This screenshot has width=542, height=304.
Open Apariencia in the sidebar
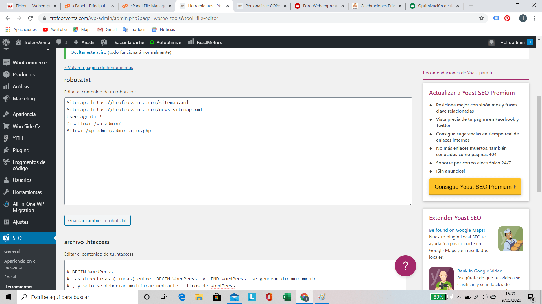click(28, 114)
